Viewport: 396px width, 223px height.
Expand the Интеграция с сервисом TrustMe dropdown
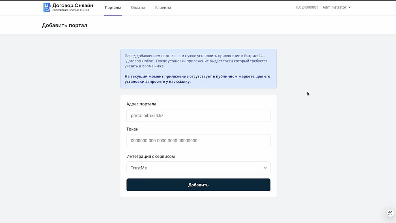click(x=198, y=168)
